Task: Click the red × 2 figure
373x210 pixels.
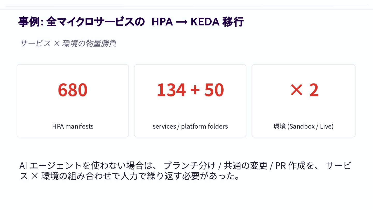Action: pyautogui.click(x=304, y=90)
